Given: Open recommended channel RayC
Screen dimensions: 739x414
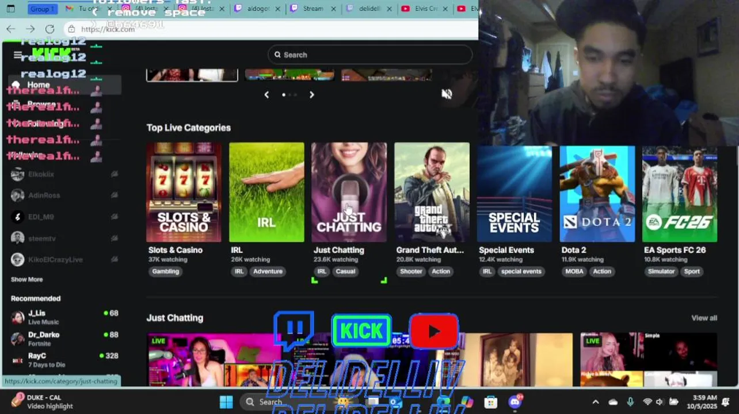Looking at the screenshot, I should tap(64, 360).
